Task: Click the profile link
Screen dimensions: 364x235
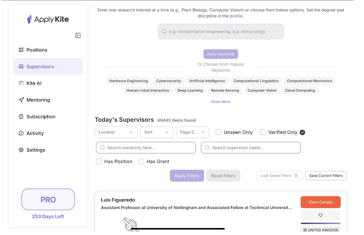Action: click(236, 16)
